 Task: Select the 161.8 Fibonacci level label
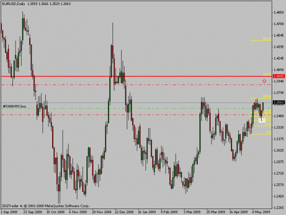click(x=267, y=74)
